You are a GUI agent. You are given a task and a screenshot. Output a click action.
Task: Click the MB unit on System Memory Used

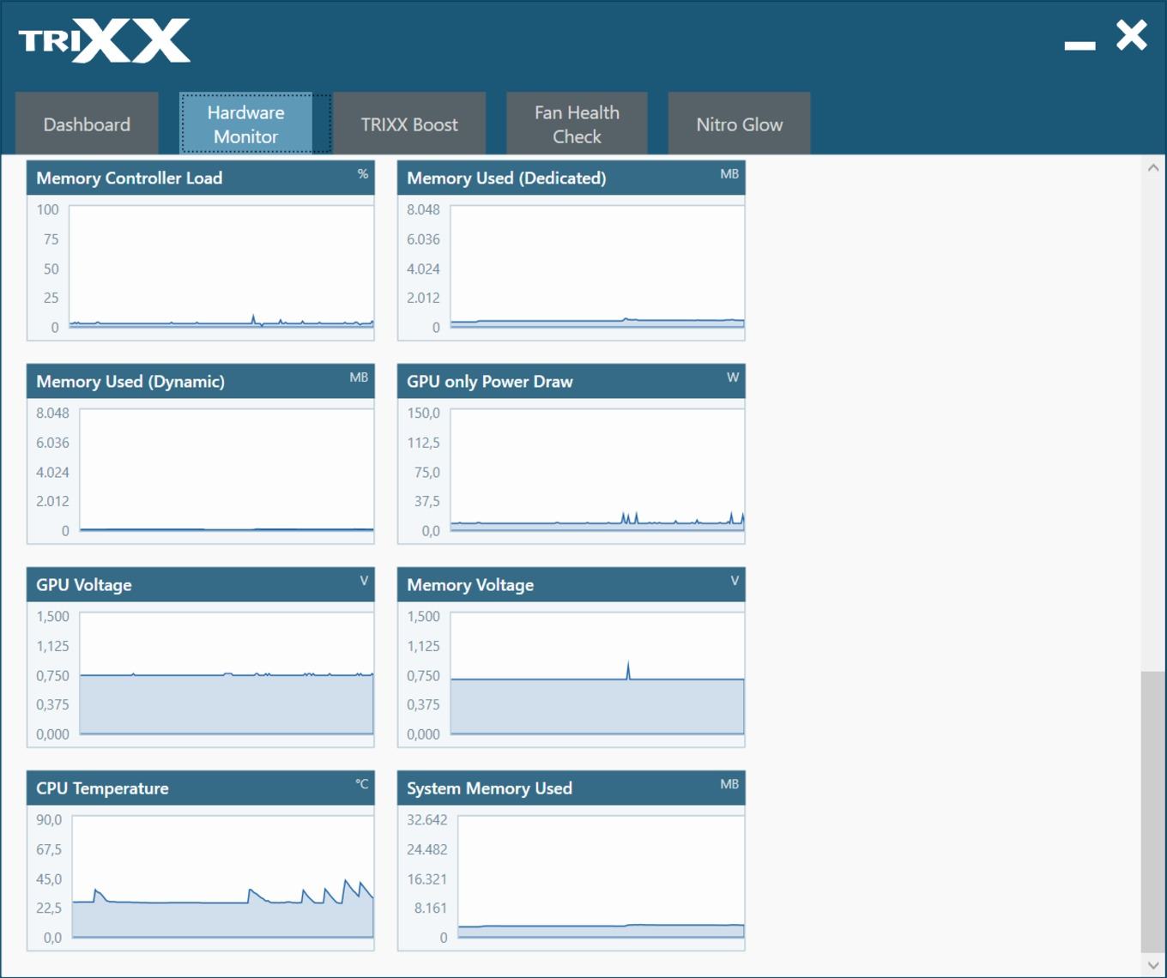[729, 784]
